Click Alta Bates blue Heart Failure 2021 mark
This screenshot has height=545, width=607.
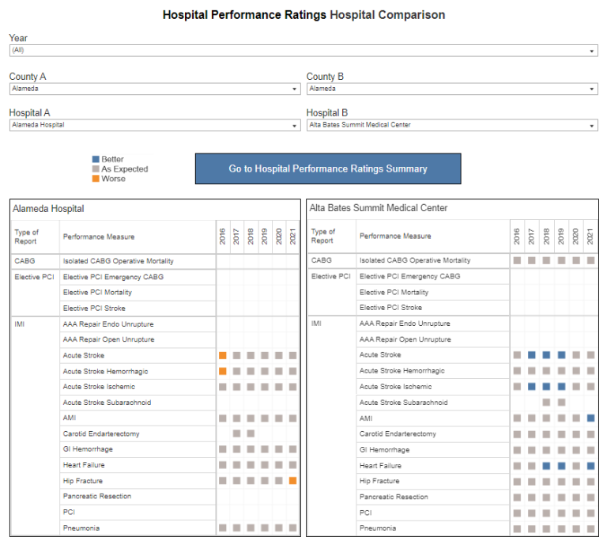(x=590, y=466)
